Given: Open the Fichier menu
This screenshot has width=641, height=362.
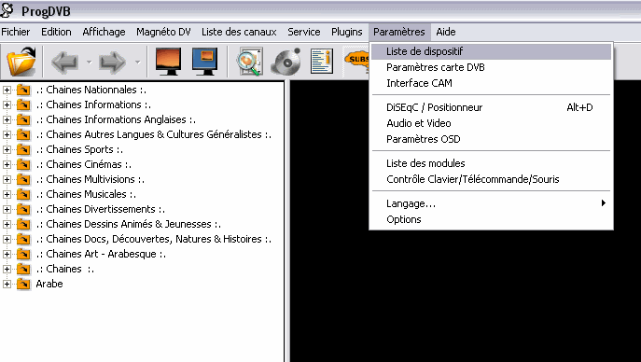Looking at the screenshot, I should 16,32.
